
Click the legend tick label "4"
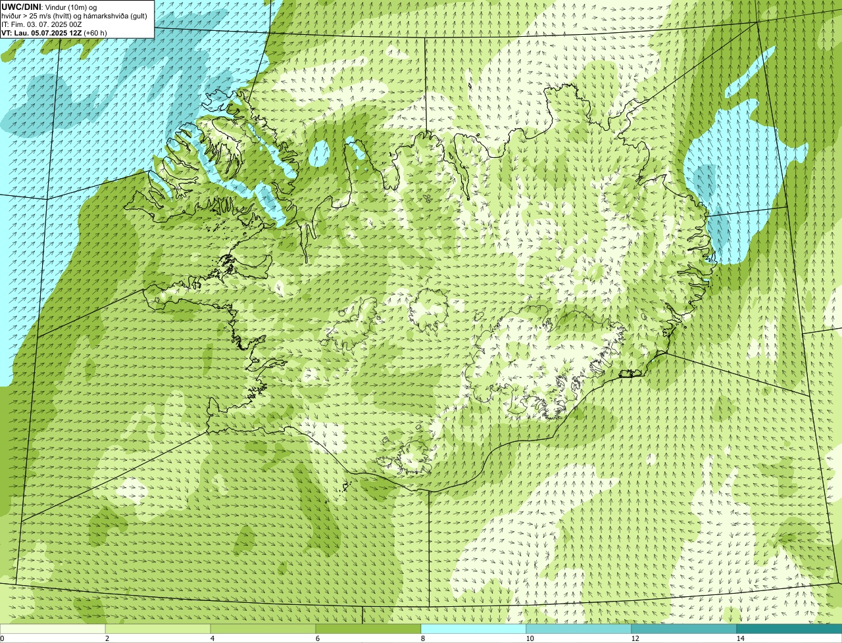(x=212, y=638)
